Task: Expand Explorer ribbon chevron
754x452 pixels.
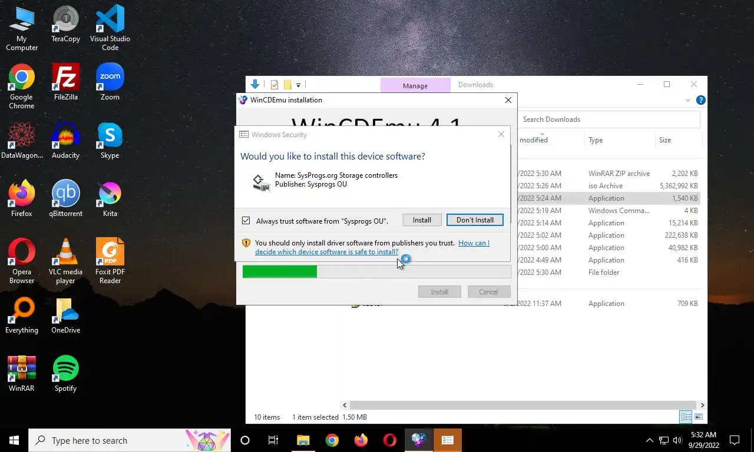Action: pyautogui.click(x=687, y=100)
